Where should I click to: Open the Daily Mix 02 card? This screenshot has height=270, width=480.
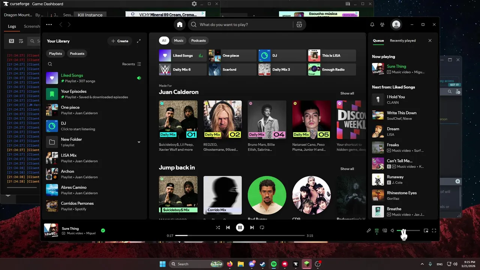(x=222, y=126)
